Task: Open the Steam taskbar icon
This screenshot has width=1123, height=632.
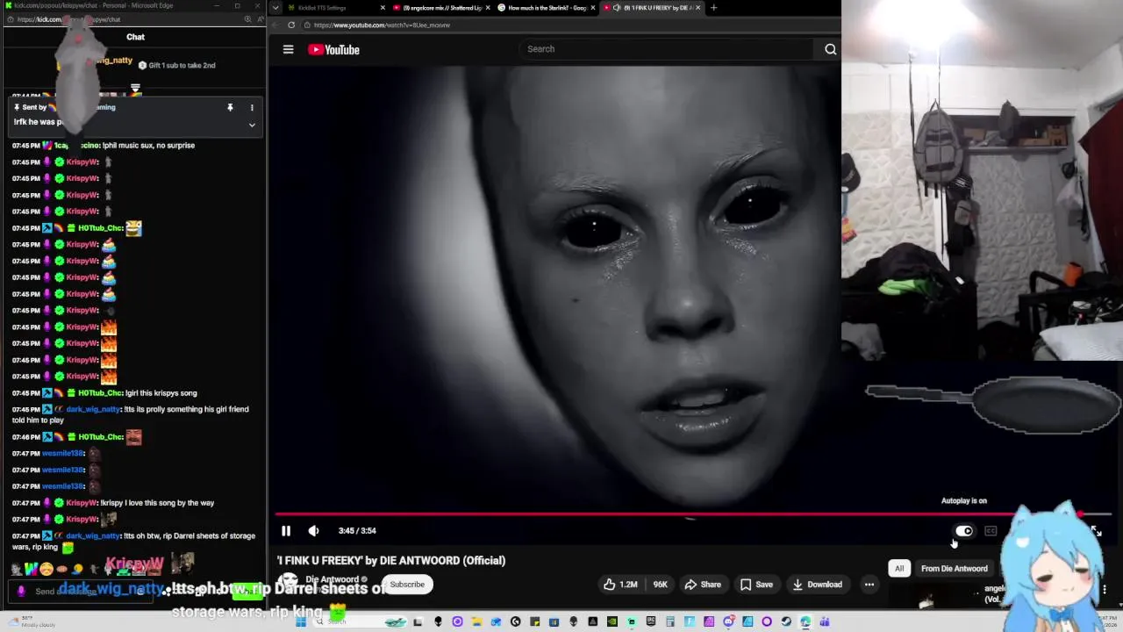Action: coord(786,621)
